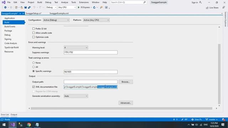Click the pending changes pencil in status bar

click(182, 119)
